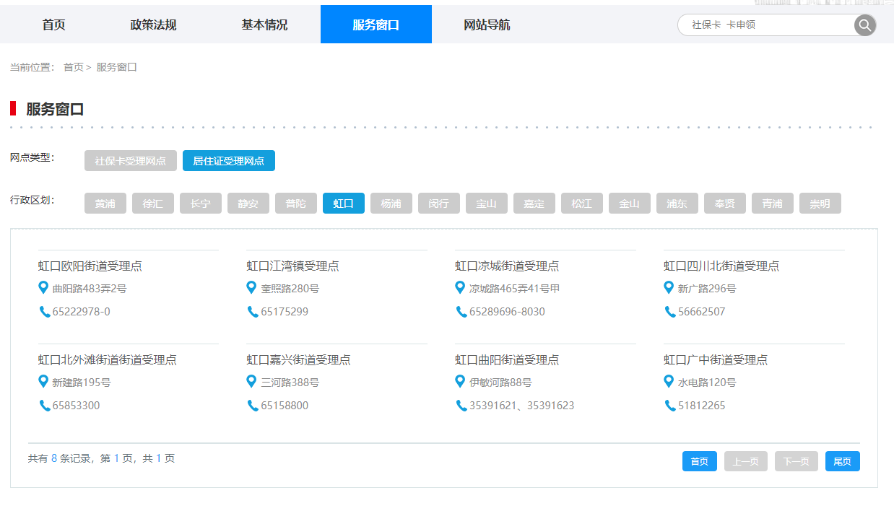Viewport: 894px width, 511px height.
Task: Click phone icon beside 35391621、35391623
Action: (x=461, y=406)
